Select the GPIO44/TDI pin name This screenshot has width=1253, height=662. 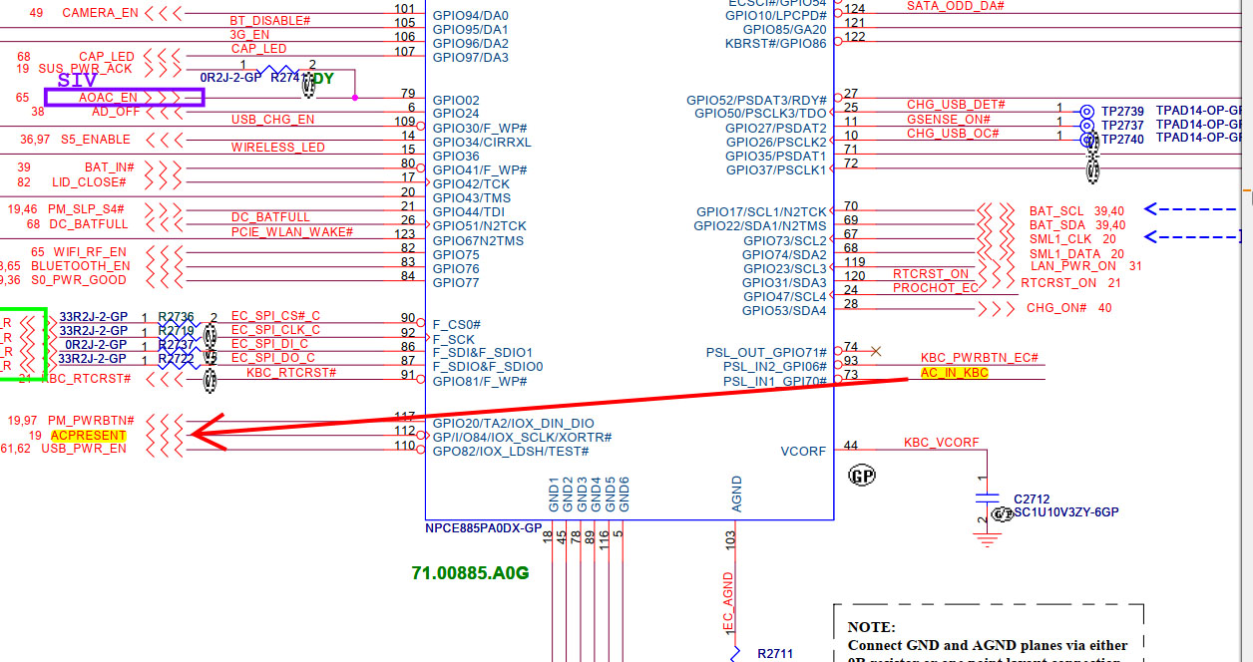pos(469,212)
